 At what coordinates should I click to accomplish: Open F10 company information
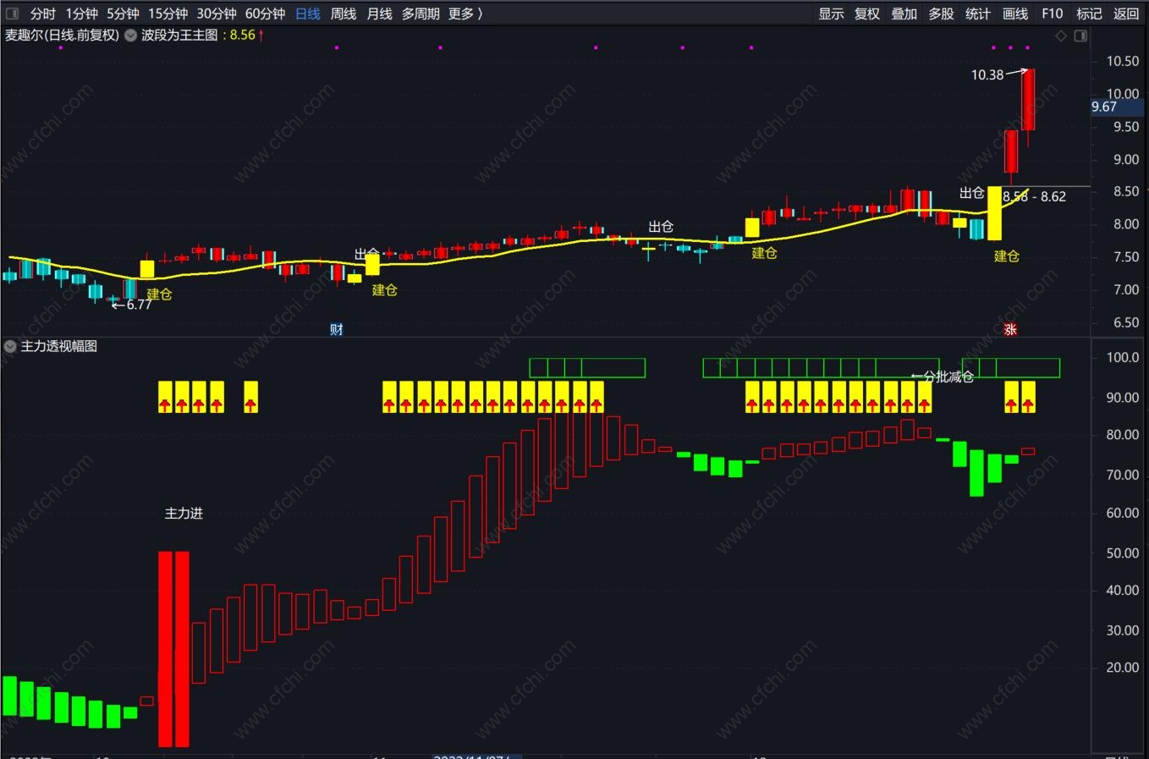pyautogui.click(x=1052, y=14)
